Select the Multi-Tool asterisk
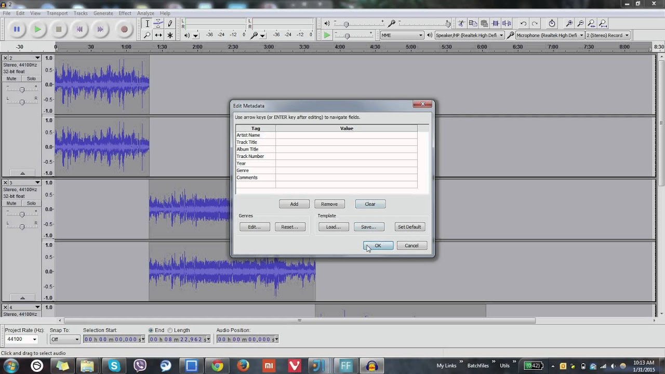 (170, 35)
